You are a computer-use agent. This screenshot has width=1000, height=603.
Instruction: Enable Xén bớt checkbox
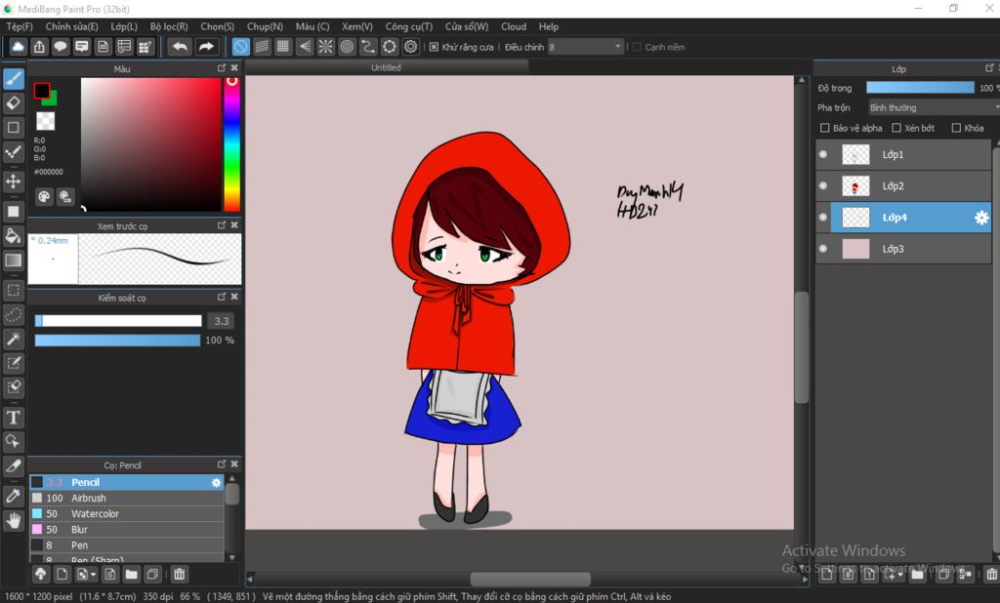coord(896,128)
